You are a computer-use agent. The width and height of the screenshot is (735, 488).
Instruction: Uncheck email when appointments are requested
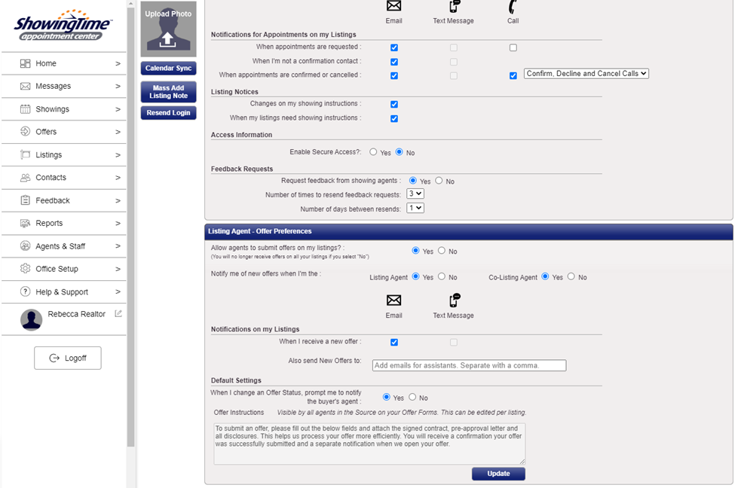click(394, 47)
